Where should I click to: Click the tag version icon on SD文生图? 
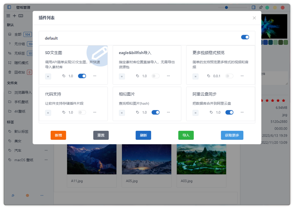64,76
